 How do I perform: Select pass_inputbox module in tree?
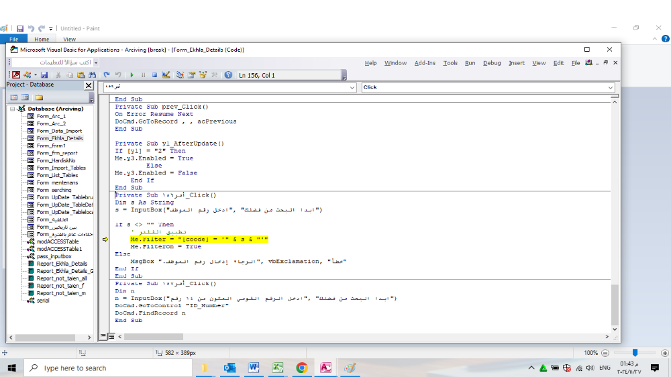[x=54, y=256]
